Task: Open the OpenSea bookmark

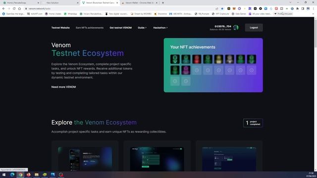Action: [x=13, y=14]
